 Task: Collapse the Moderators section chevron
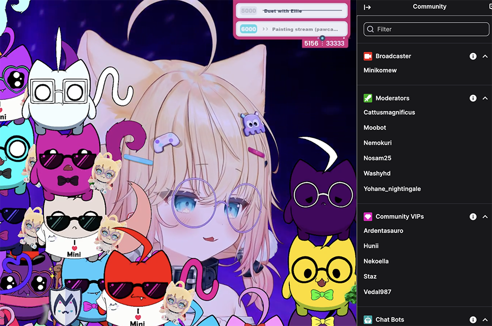[x=485, y=98]
